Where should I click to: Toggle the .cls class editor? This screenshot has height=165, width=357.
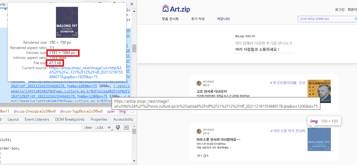[99, 127]
